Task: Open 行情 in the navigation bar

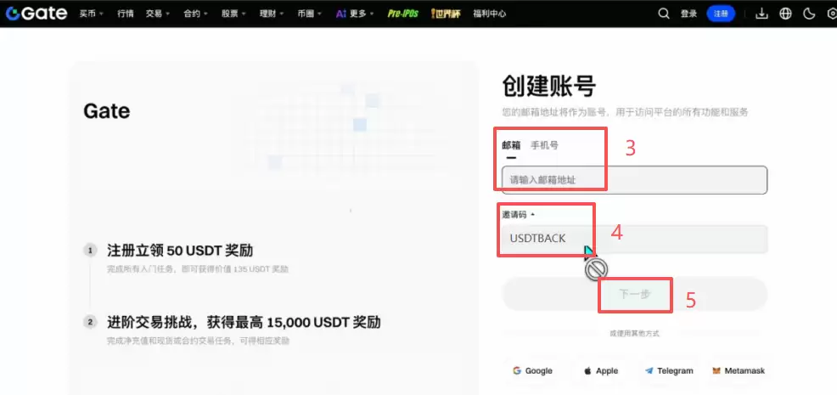Action: [x=126, y=14]
